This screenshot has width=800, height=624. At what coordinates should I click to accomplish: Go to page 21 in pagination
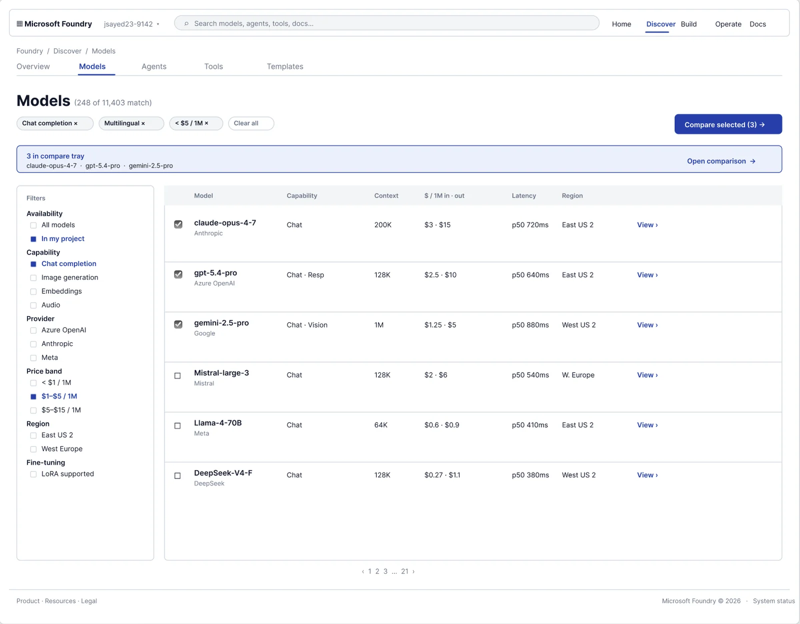pos(405,571)
